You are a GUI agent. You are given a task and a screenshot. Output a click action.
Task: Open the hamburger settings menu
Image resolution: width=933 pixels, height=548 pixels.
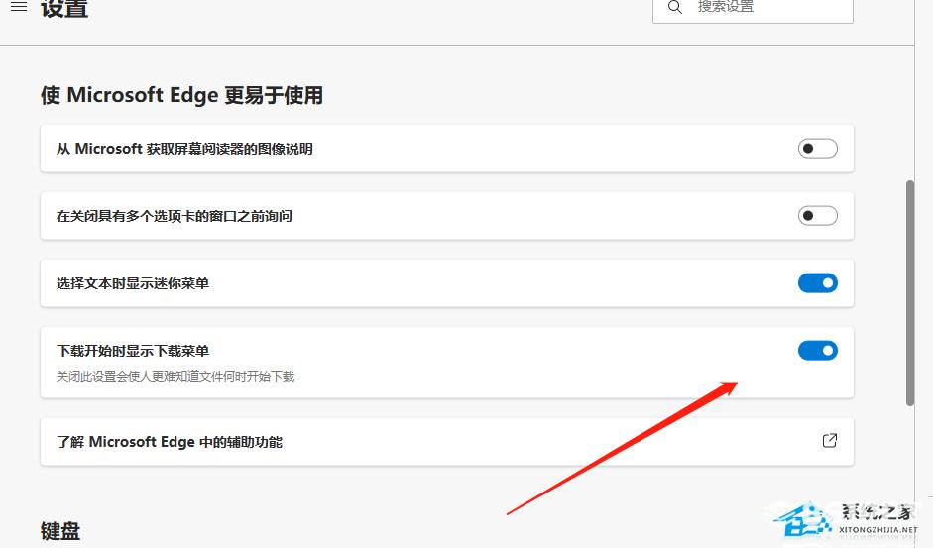[x=19, y=7]
